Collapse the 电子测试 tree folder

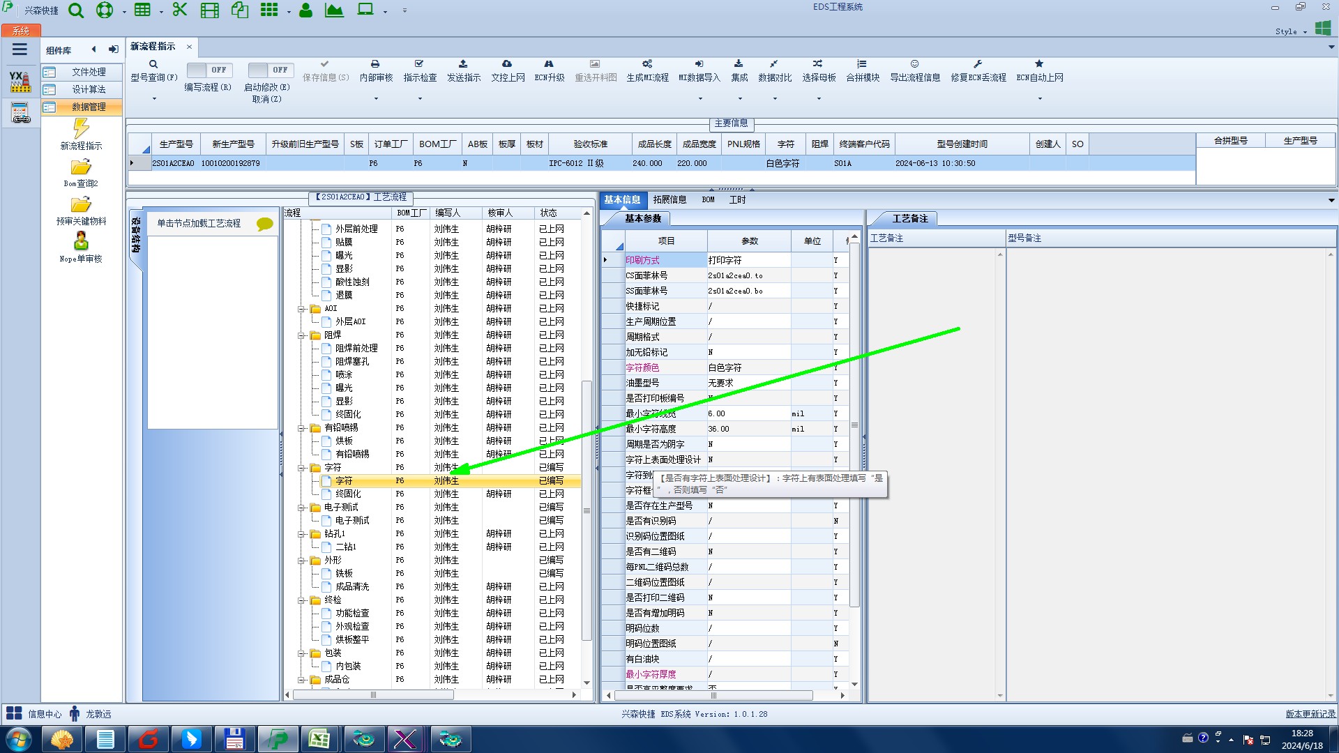point(302,508)
